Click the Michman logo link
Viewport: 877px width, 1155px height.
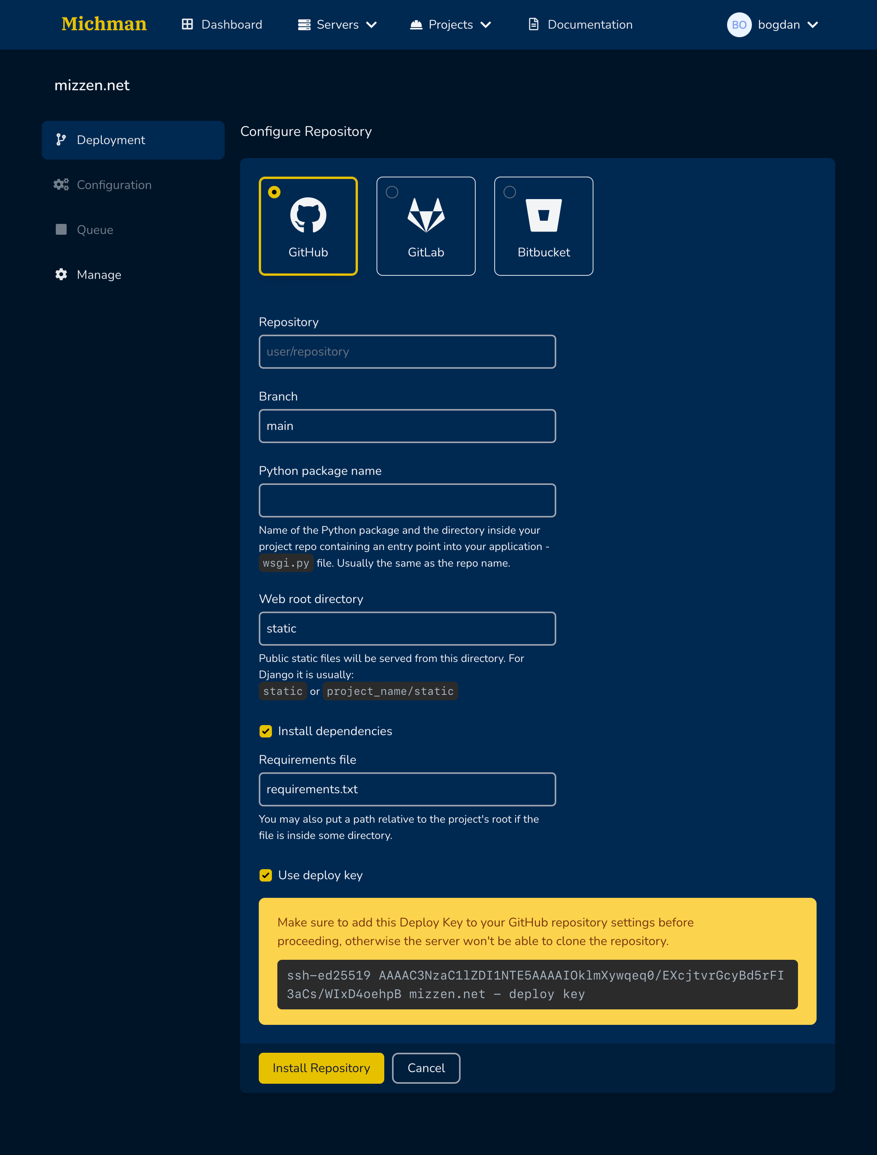pos(104,24)
